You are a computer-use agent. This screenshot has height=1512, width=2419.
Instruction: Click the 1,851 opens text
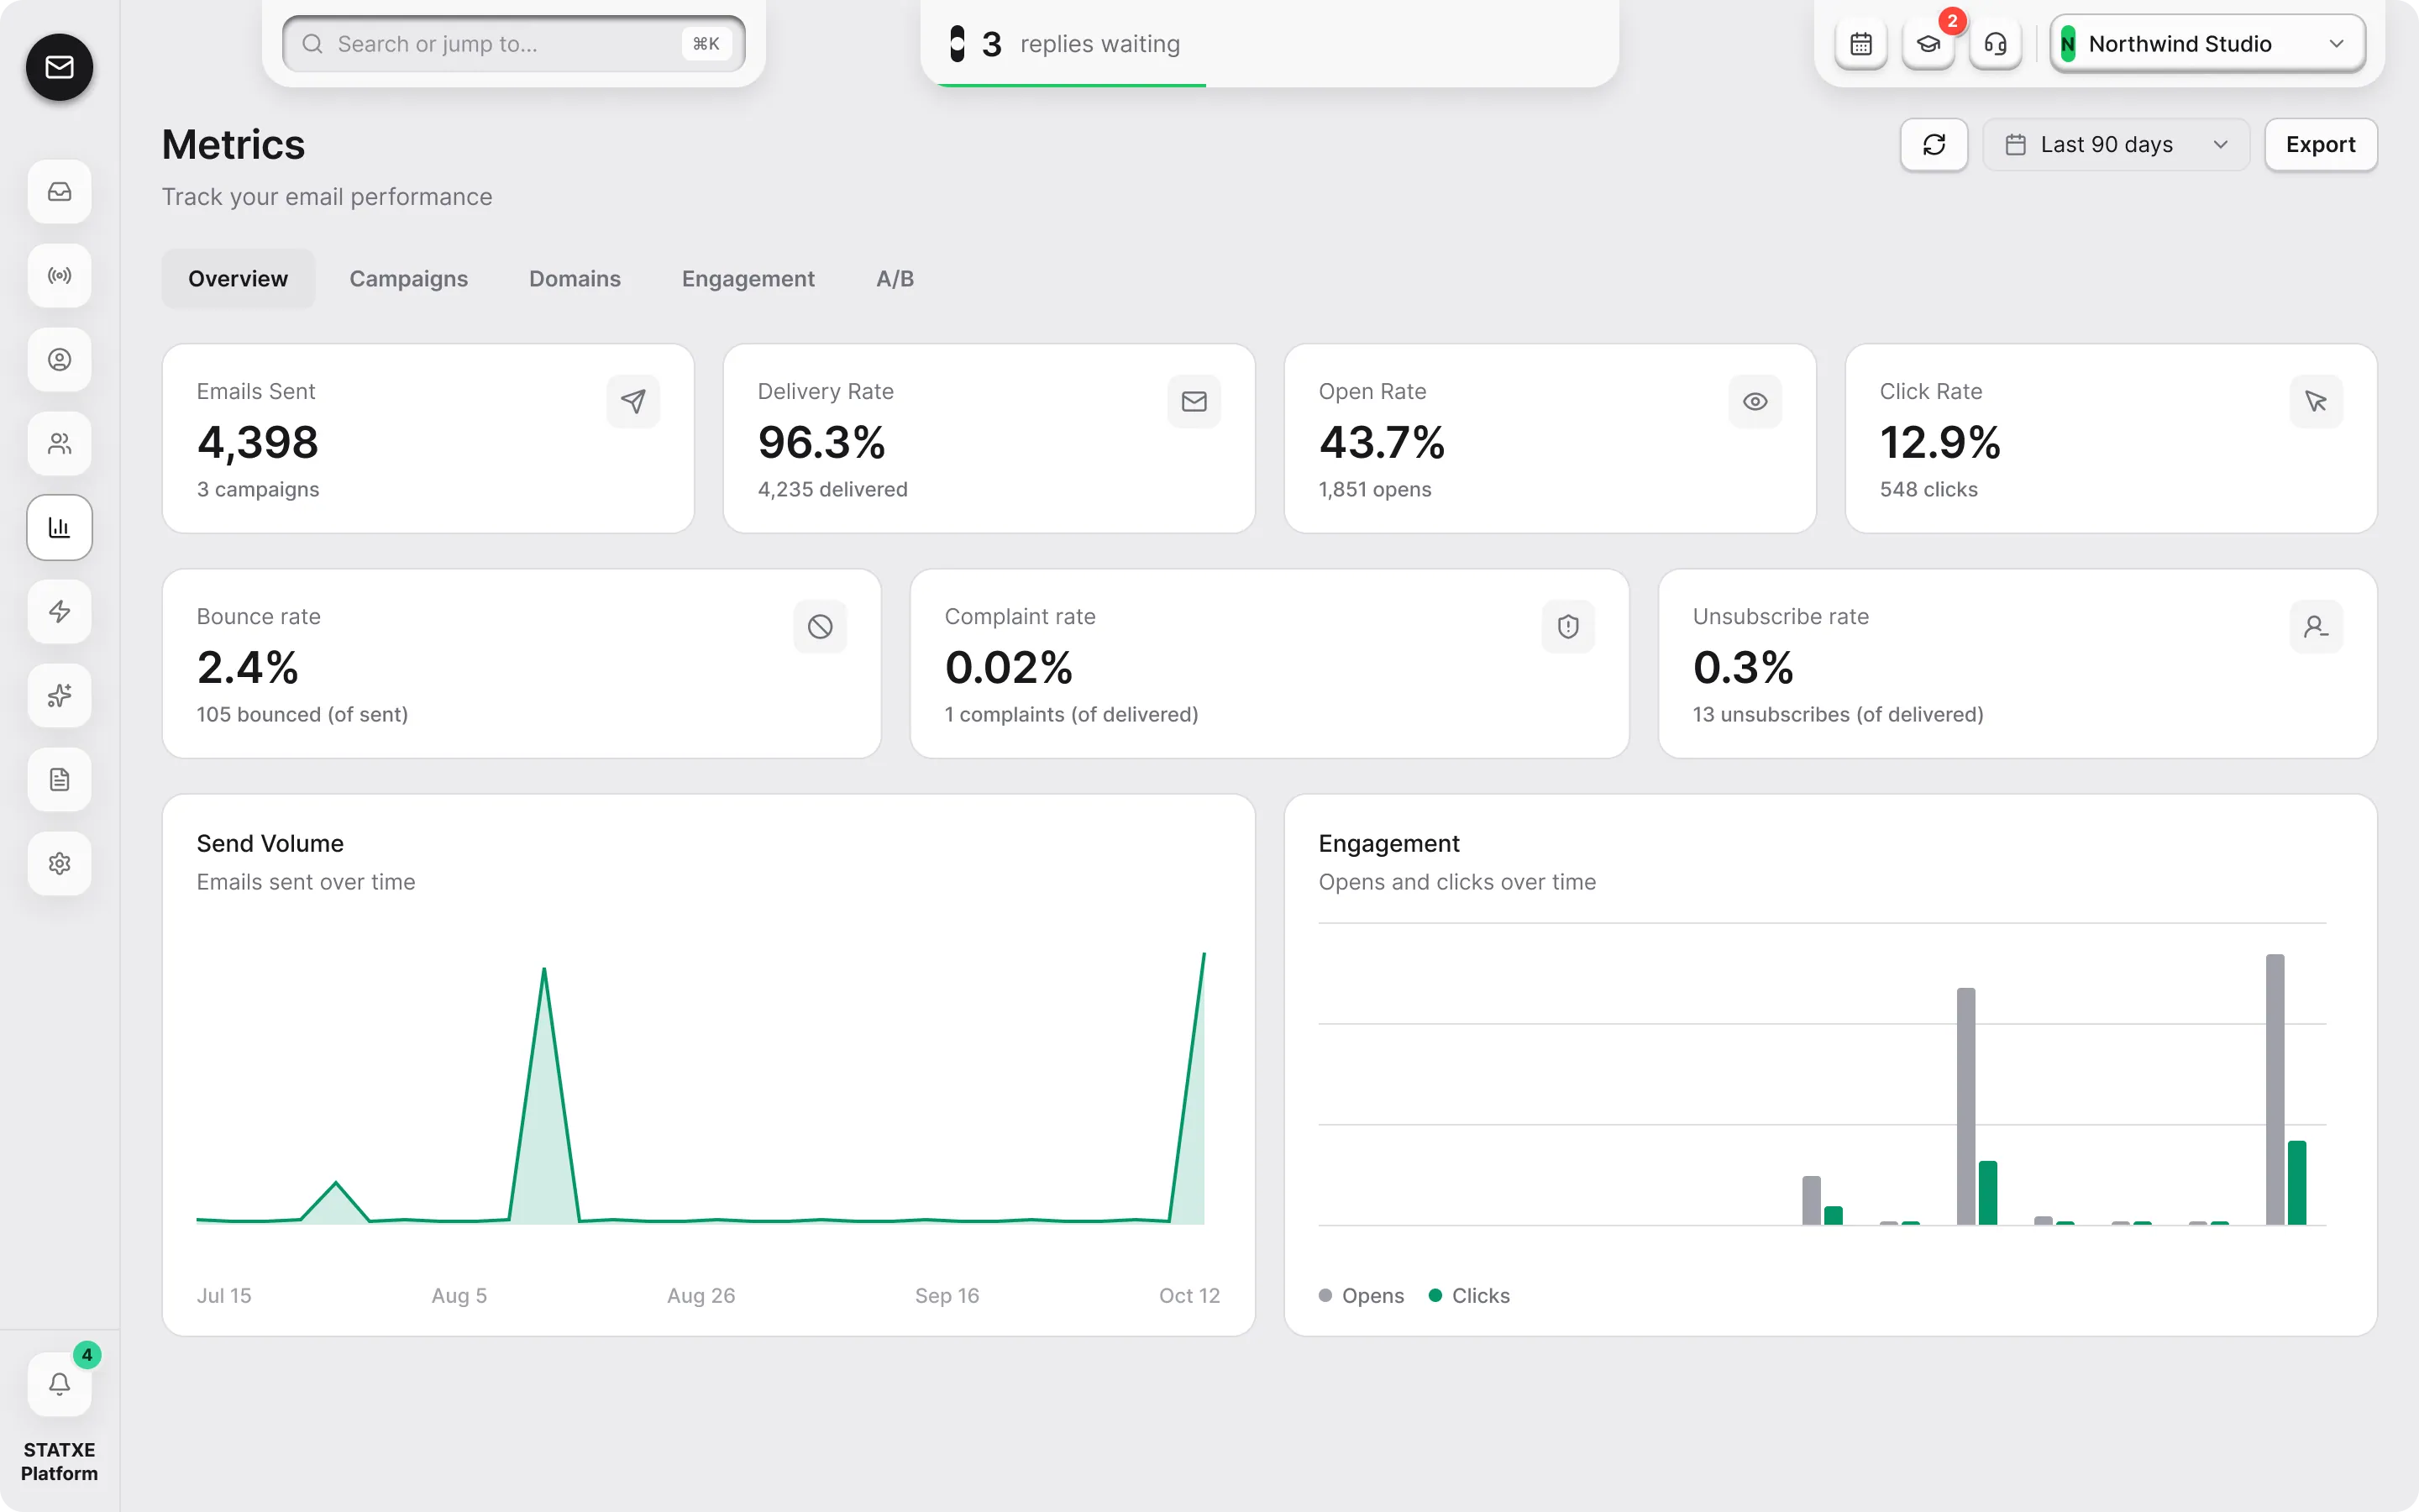point(1374,490)
